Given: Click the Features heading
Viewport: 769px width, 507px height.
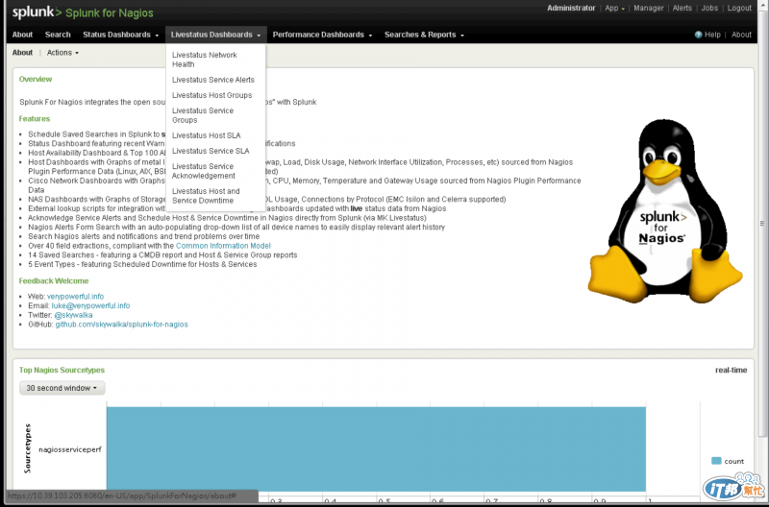Looking at the screenshot, I should 35,119.
